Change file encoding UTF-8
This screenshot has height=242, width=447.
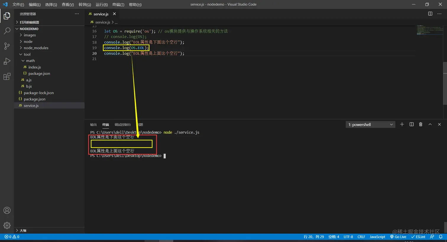click(x=348, y=237)
